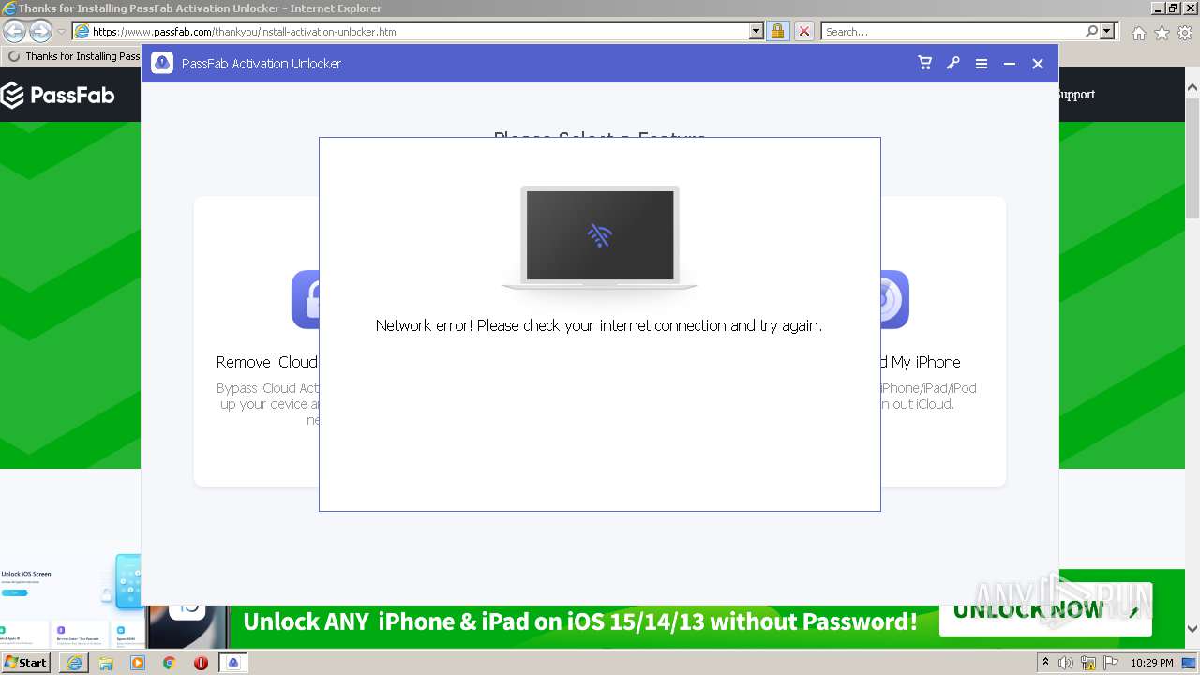The height and width of the screenshot is (675, 1200).
Task: Click the Action Center flag tray icon
Action: click(1111, 663)
